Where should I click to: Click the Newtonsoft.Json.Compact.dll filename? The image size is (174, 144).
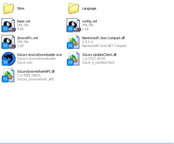coord(103,38)
